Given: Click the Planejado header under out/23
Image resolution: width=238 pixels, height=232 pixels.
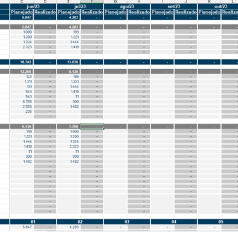Looking at the screenshot, I should (209, 12).
